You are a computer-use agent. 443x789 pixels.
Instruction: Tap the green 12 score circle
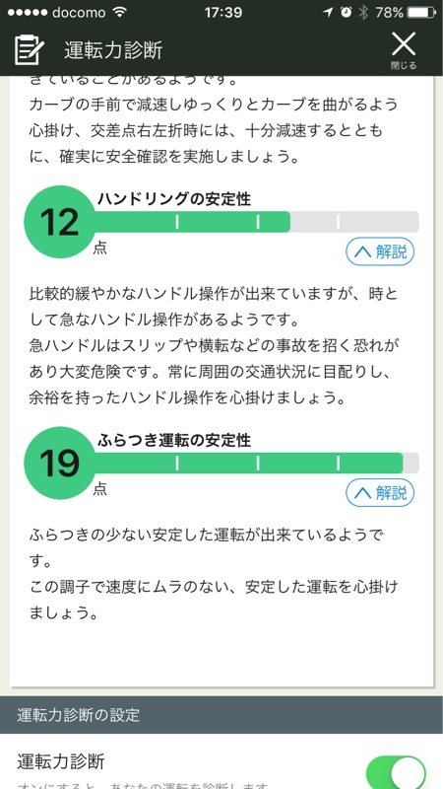click(60, 222)
